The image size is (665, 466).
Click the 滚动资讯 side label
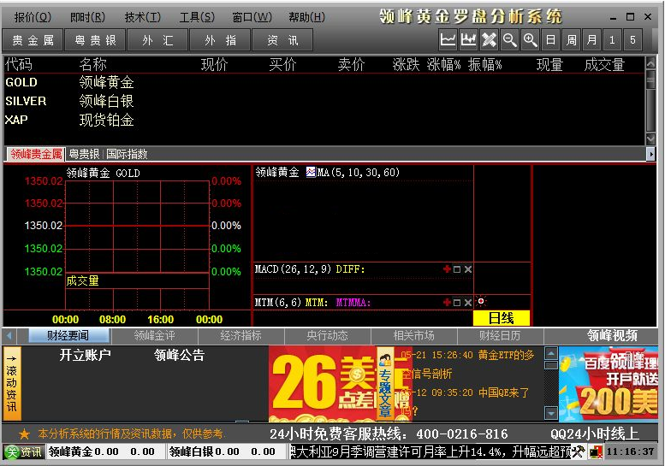pyautogui.click(x=11, y=383)
